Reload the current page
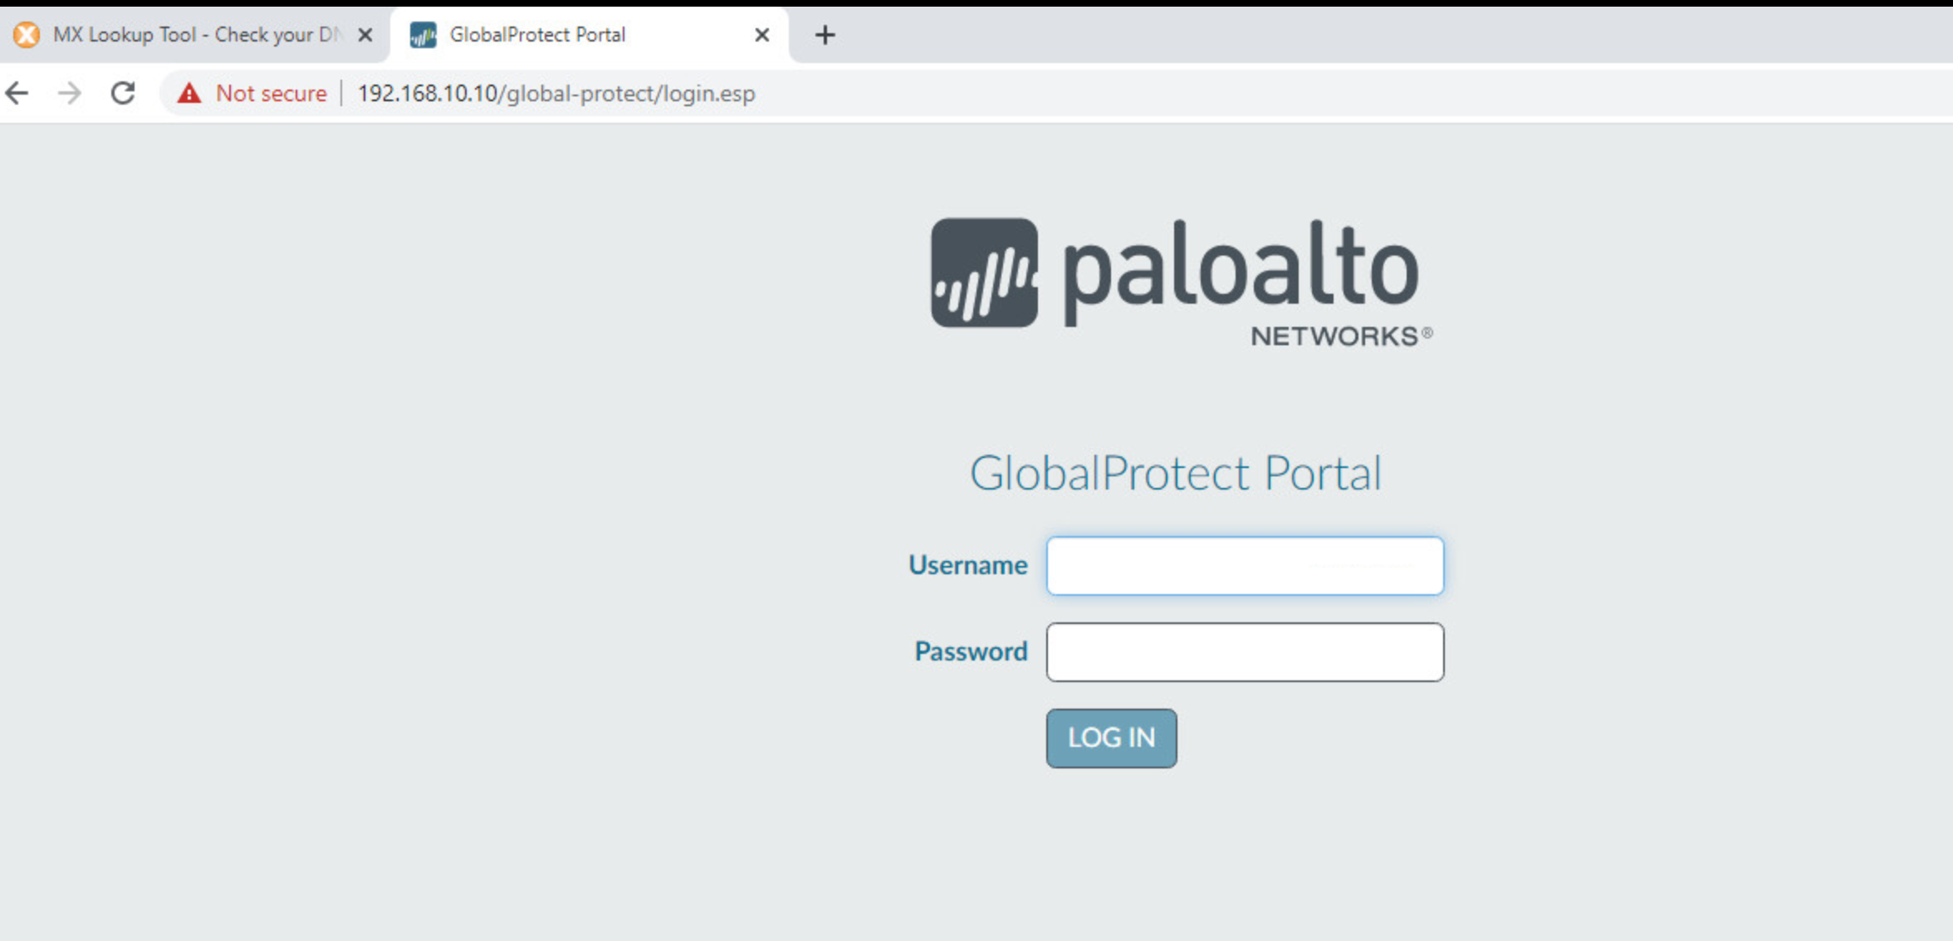Screen dimensions: 1953x941 pyautogui.click(x=123, y=93)
